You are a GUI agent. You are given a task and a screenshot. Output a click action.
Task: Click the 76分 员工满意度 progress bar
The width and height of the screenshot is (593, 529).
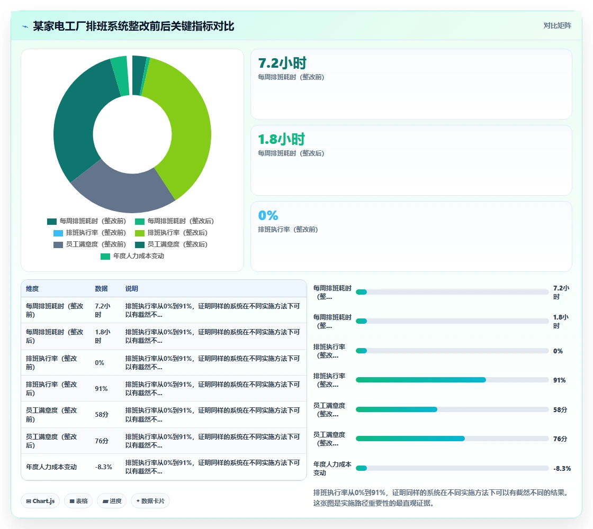(x=452, y=439)
